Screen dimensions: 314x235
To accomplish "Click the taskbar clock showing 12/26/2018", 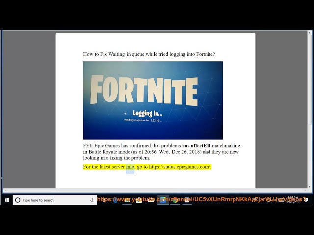I will (x=293, y=200).
